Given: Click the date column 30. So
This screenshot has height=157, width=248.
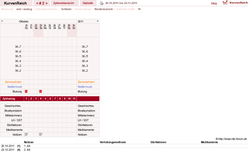Looking at the screenshot, I should coord(74,27).
